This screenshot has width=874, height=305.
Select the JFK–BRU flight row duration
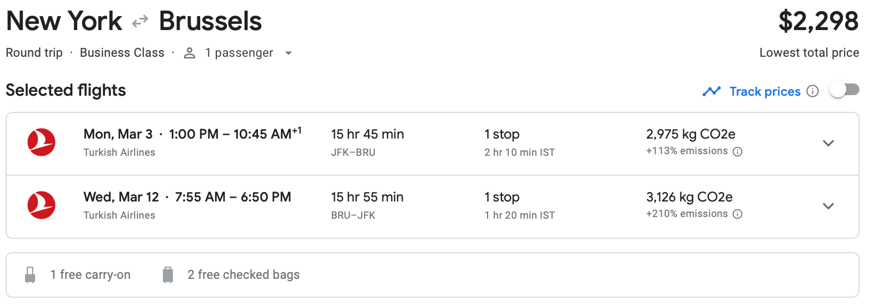[367, 135]
